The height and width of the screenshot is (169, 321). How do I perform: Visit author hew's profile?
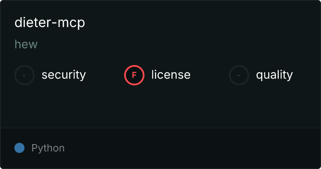pyautogui.click(x=26, y=44)
